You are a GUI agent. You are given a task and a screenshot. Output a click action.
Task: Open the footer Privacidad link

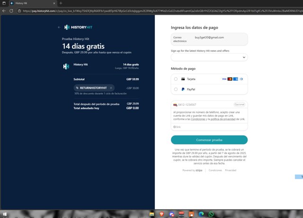pyautogui.click(x=231, y=170)
